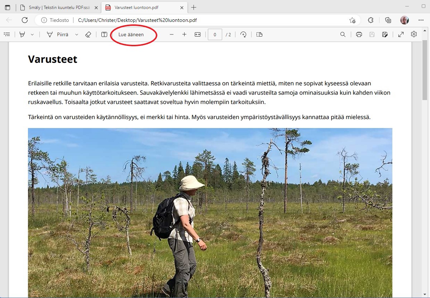Image resolution: width=430 pixels, height=298 pixels.
Task: Open the user profile avatar
Action: (x=405, y=20)
